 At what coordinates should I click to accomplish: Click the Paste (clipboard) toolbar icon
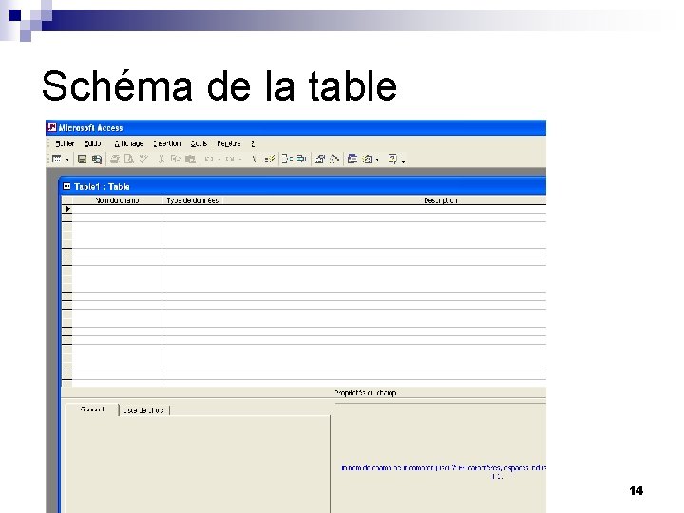point(190,160)
